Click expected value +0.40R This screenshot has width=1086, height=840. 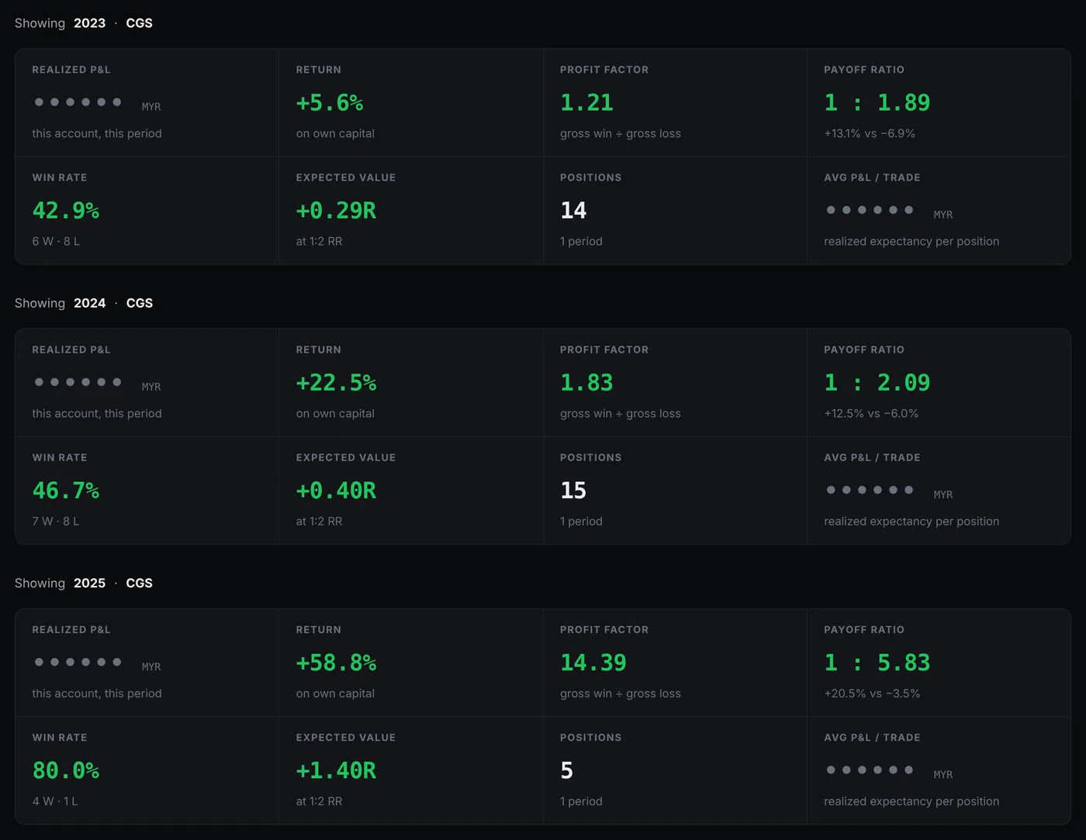pyautogui.click(x=336, y=490)
